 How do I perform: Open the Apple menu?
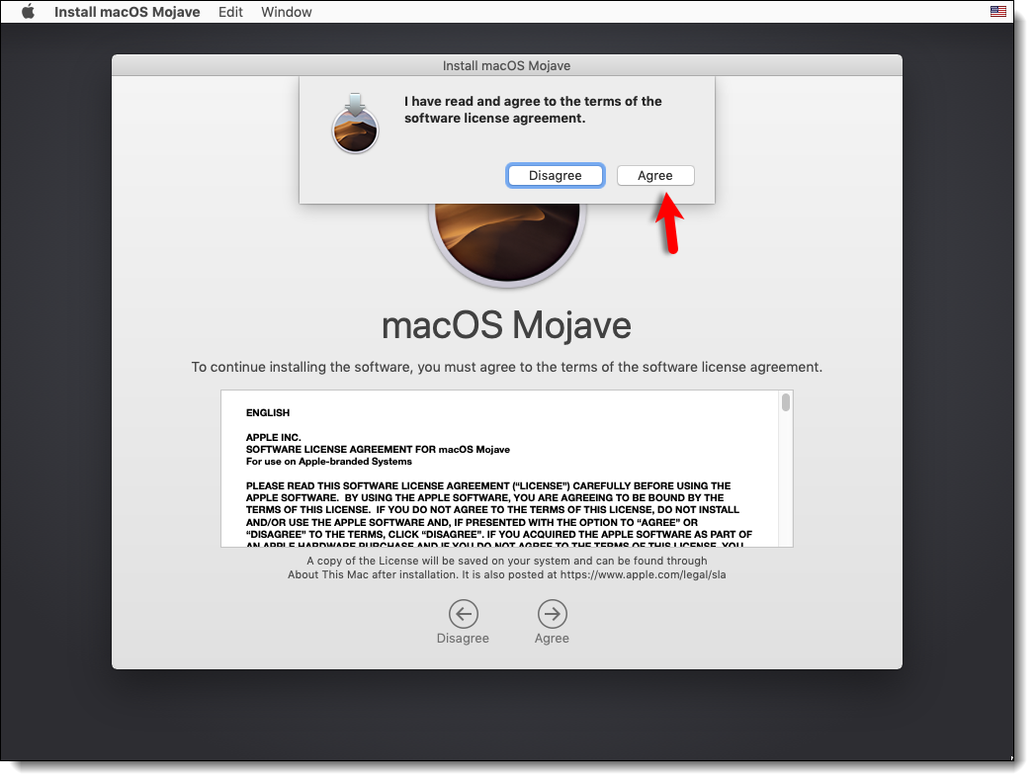coord(28,12)
